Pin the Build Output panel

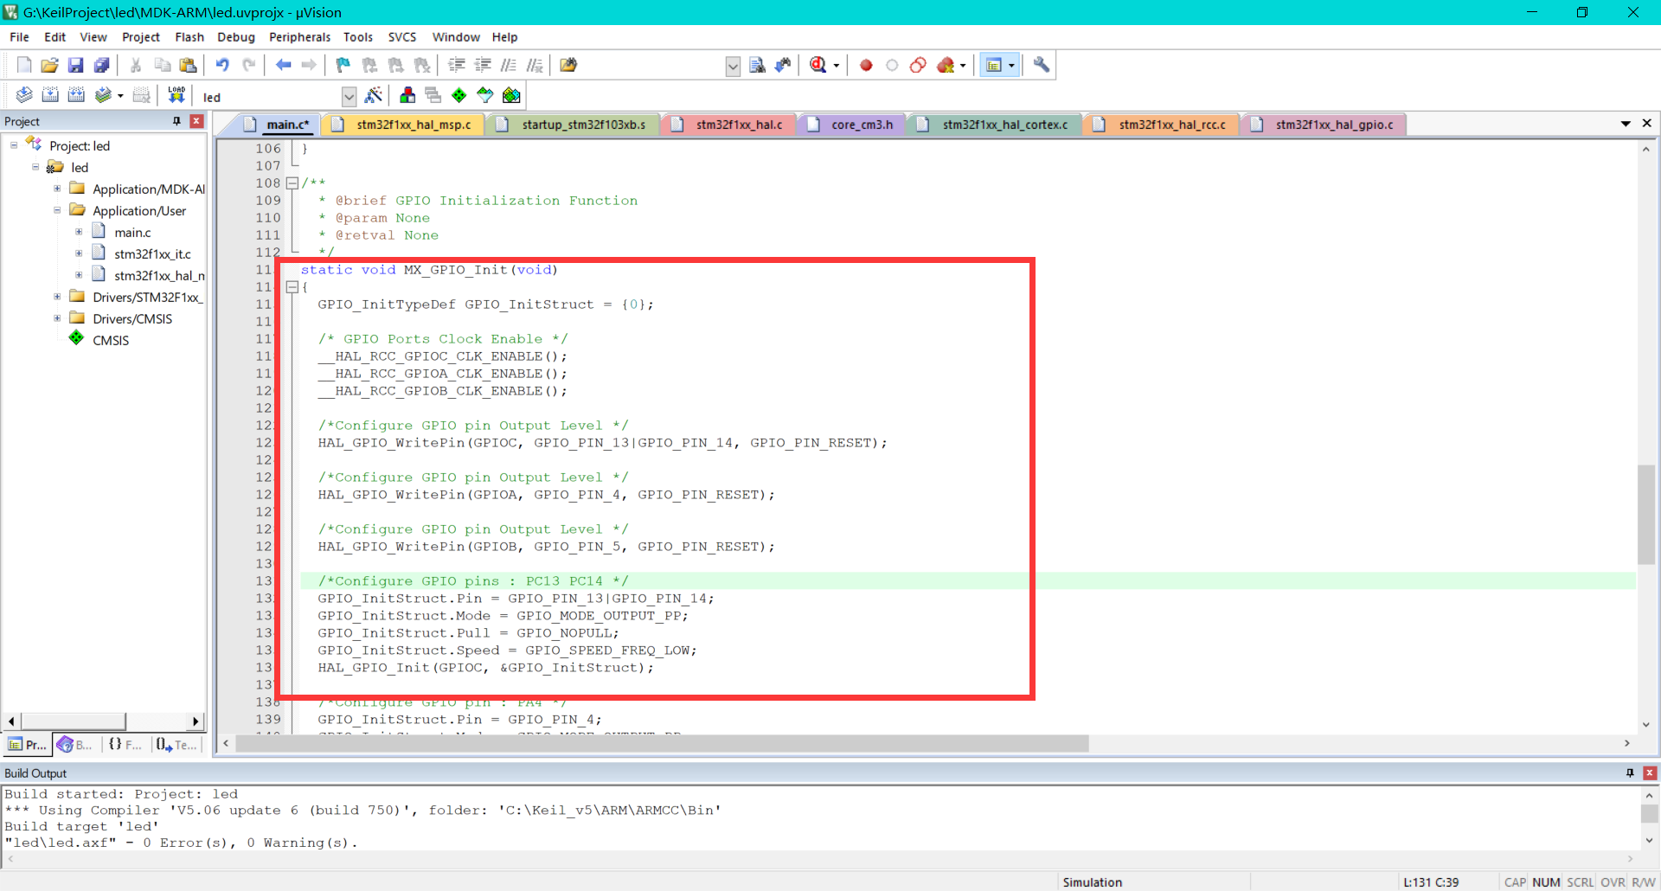point(1630,772)
